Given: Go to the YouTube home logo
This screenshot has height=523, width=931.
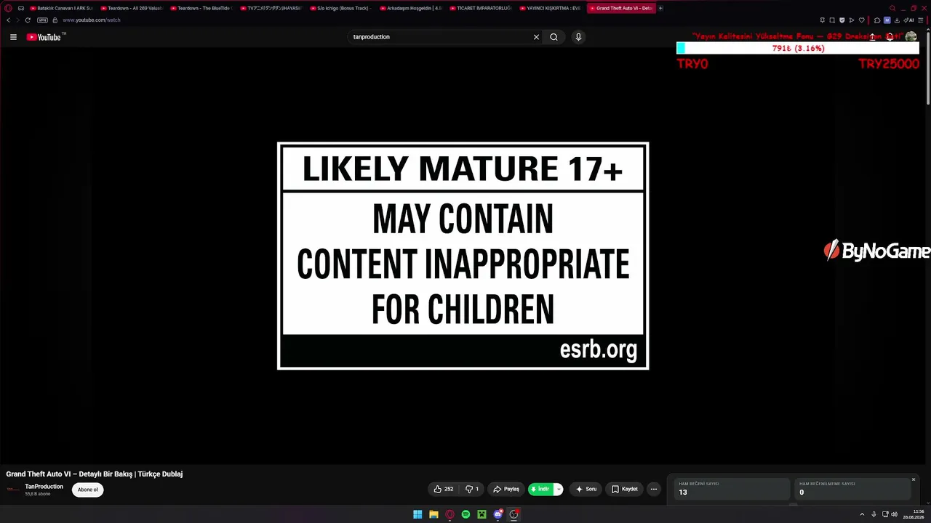Looking at the screenshot, I should click(44, 37).
